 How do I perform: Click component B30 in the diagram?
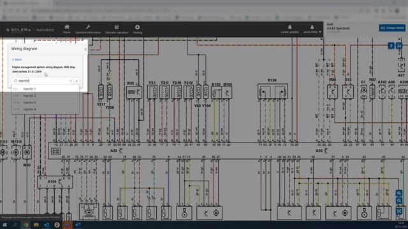pos(134,92)
